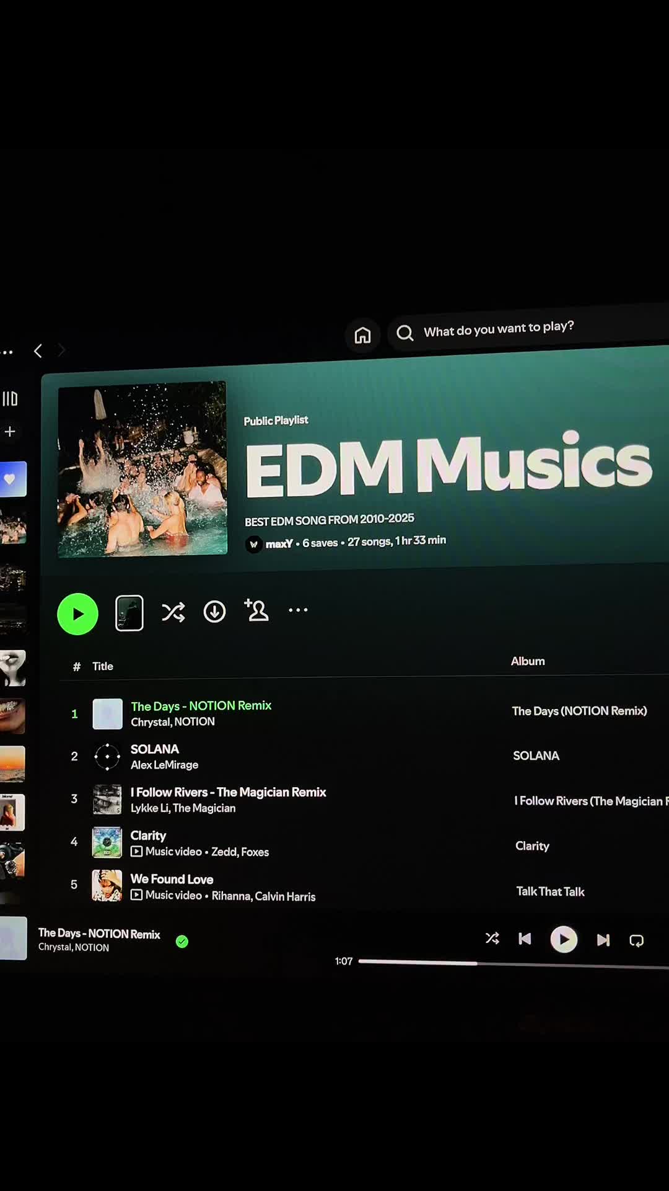
Task: Open the sunset cover in library sidebar
Action: tap(12, 764)
